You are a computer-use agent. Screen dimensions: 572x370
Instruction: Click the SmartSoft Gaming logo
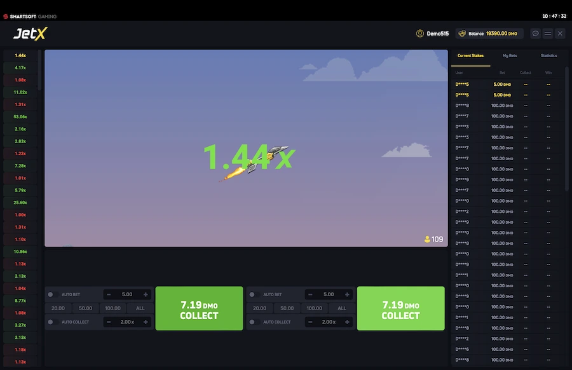point(30,17)
